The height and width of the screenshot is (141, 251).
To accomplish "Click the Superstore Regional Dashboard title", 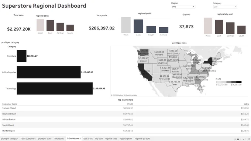I will tap(44, 6).
